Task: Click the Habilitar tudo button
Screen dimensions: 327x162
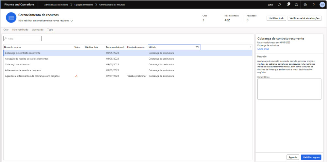Action: point(276,18)
